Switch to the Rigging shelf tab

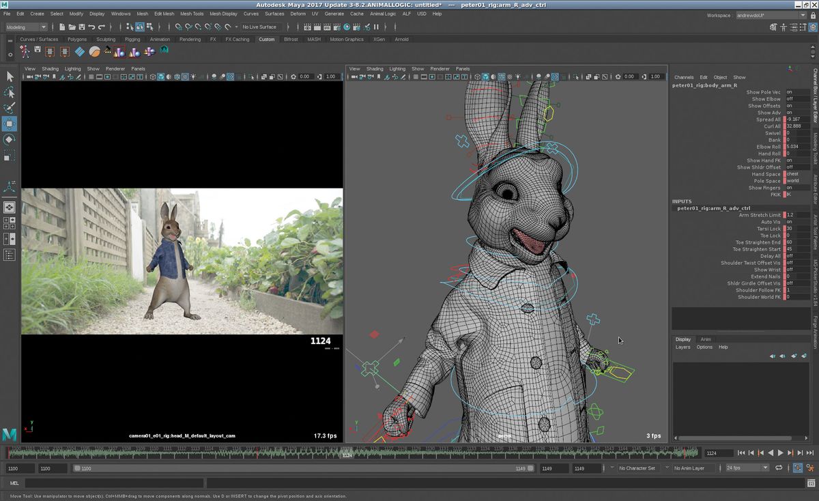coord(132,39)
